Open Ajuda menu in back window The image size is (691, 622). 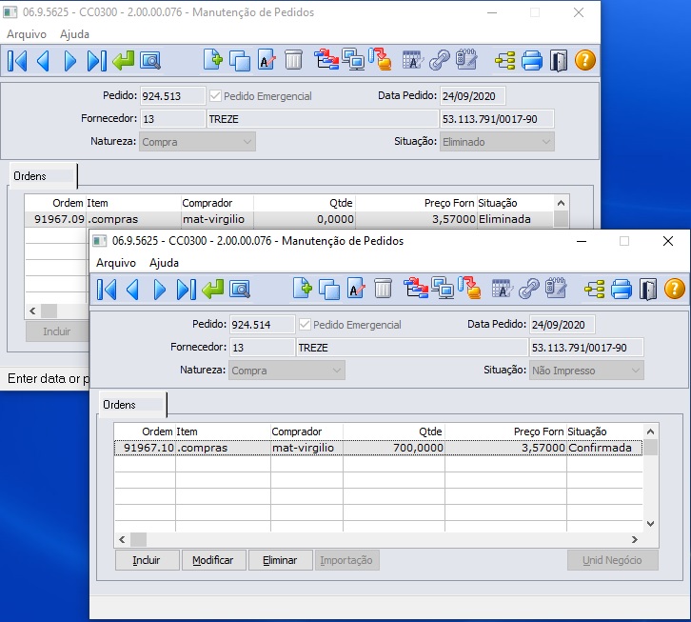(74, 34)
